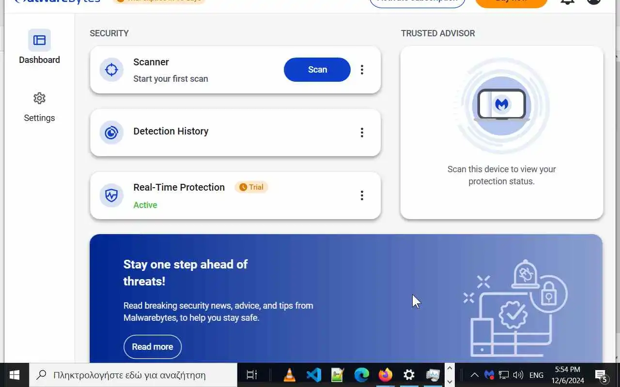Open Detection History three-dot menu
This screenshot has width=620, height=387.
click(362, 133)
